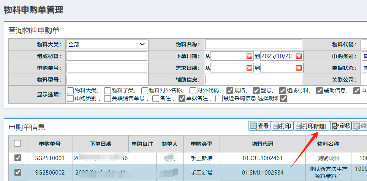Click the 物料名称 search input field

253,44
